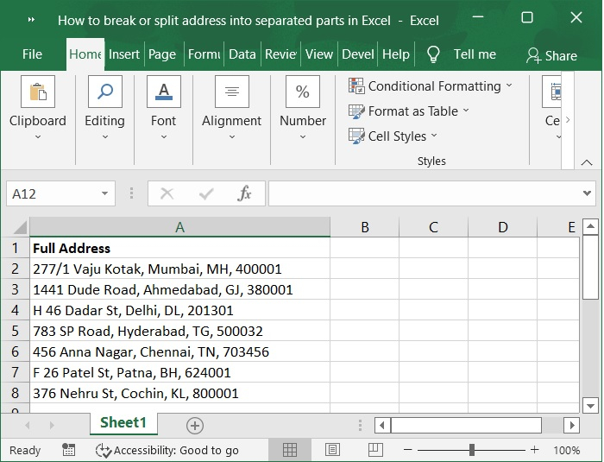Screen dimensions: 604x462
Task: Click the Tell me lightbulb icon
Action: click(433, 54)
